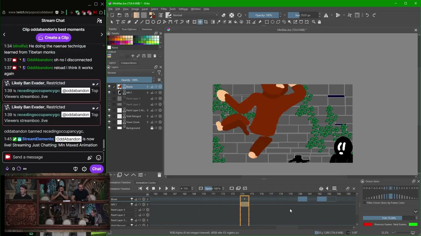
Task: Click the red Previous frames color swatch
Action: click(x=368, y=225)
